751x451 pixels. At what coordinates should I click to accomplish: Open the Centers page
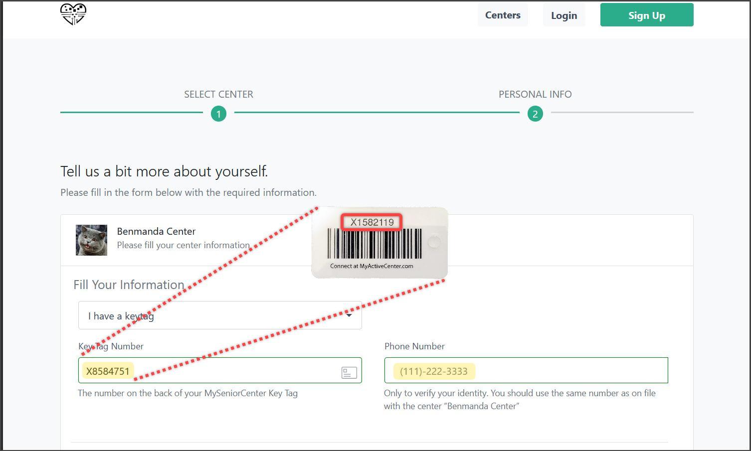point(503,15)
